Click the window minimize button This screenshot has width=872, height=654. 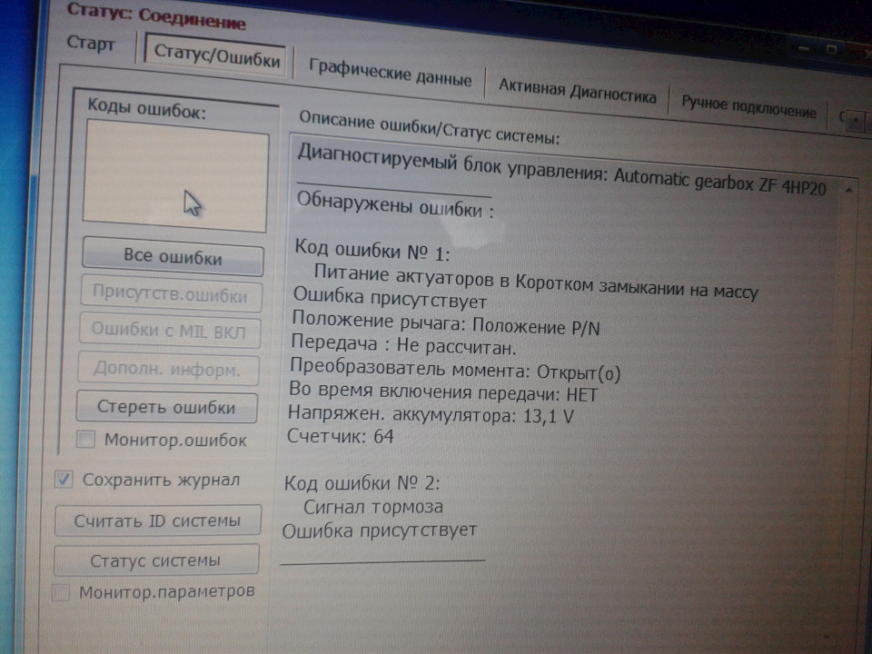pos(804,48)
